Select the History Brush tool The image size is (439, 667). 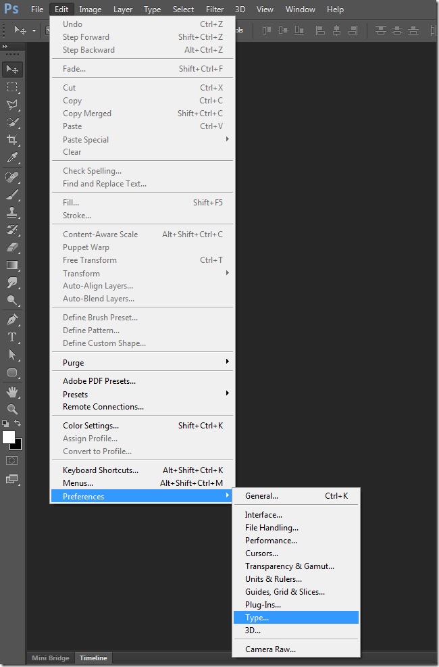(x=12, y=230)
